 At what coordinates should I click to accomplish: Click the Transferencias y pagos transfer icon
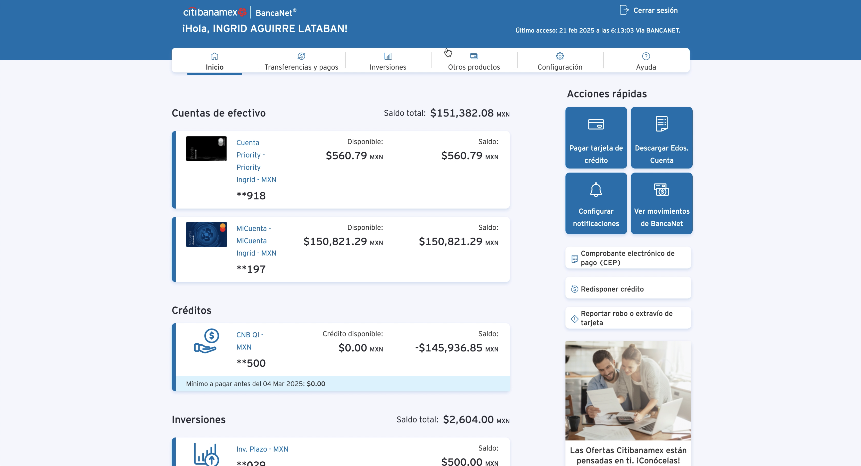301,56
